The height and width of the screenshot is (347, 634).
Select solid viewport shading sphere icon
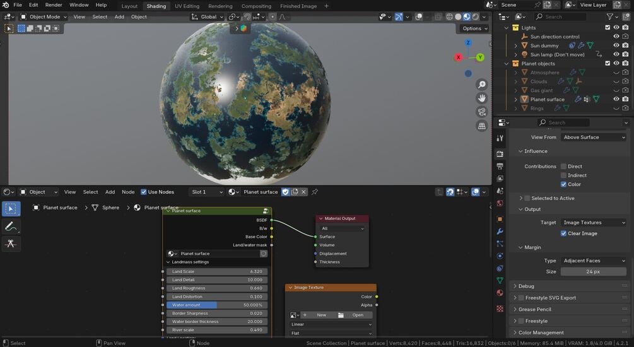(458, 16)
